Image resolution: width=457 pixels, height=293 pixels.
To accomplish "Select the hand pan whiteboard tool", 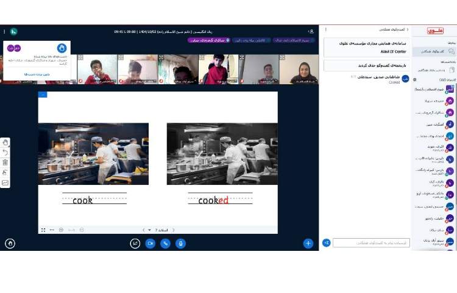I will (5, 142).
